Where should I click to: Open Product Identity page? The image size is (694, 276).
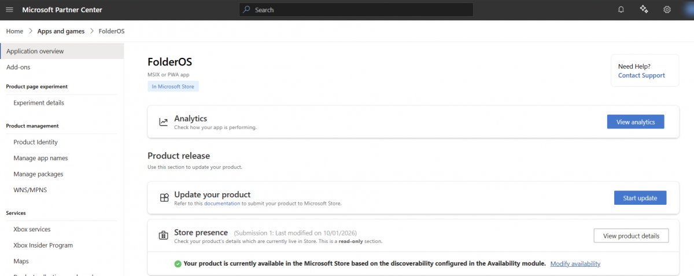tap(36, 142)
